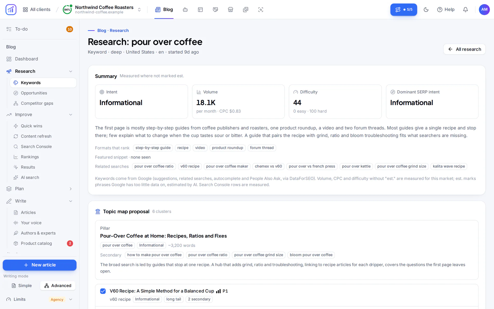Open pillar title 'Pour-Over Coffee at Home'

[163, 236]
